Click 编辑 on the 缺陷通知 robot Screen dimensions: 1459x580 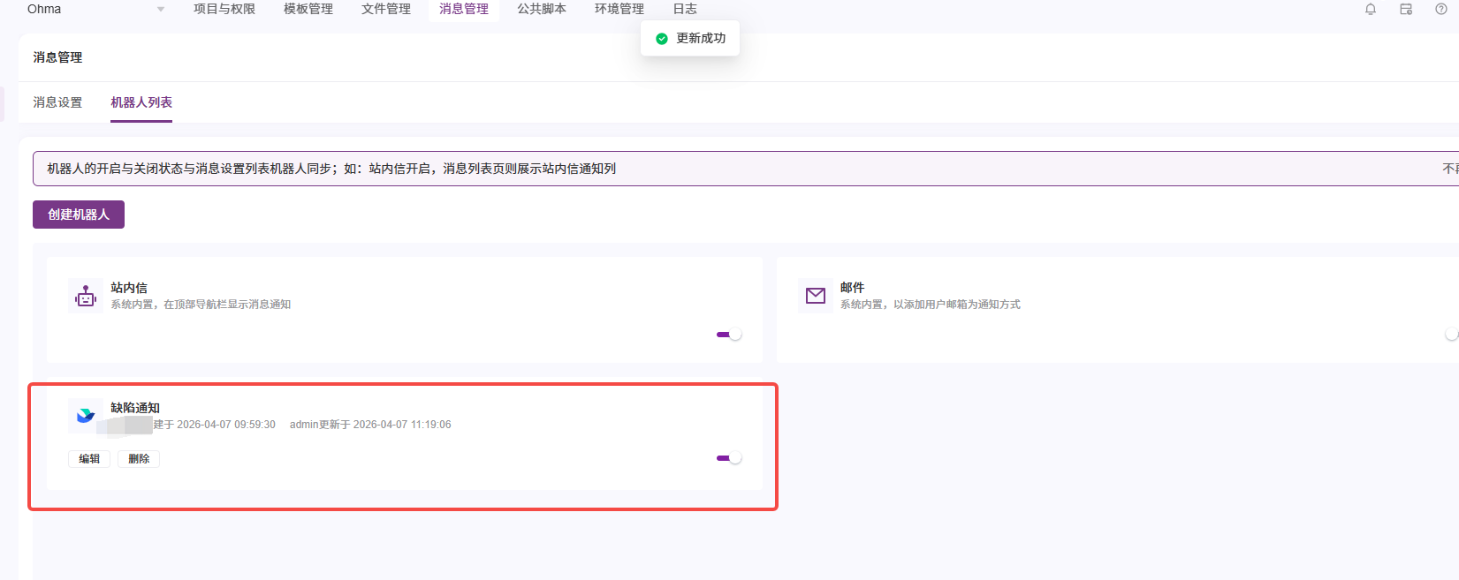(89, 459)
